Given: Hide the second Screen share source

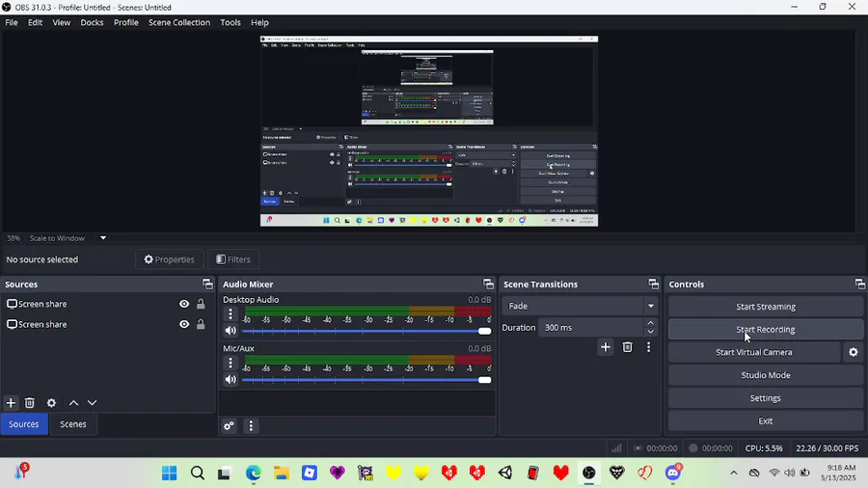Looking at the screenshot, I should pyautogui.click(x=184, y=324).
